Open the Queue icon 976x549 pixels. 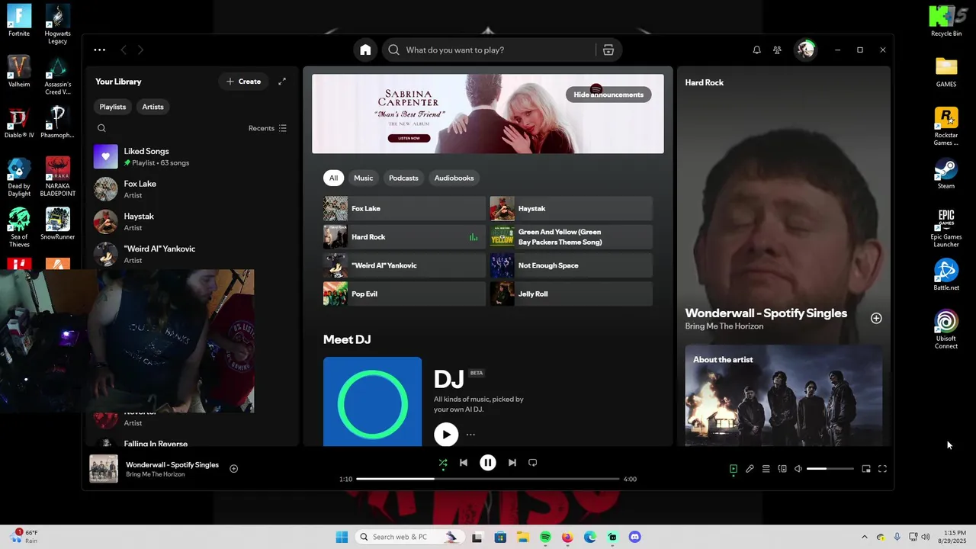pyautogui.click(x=766, y=469)
